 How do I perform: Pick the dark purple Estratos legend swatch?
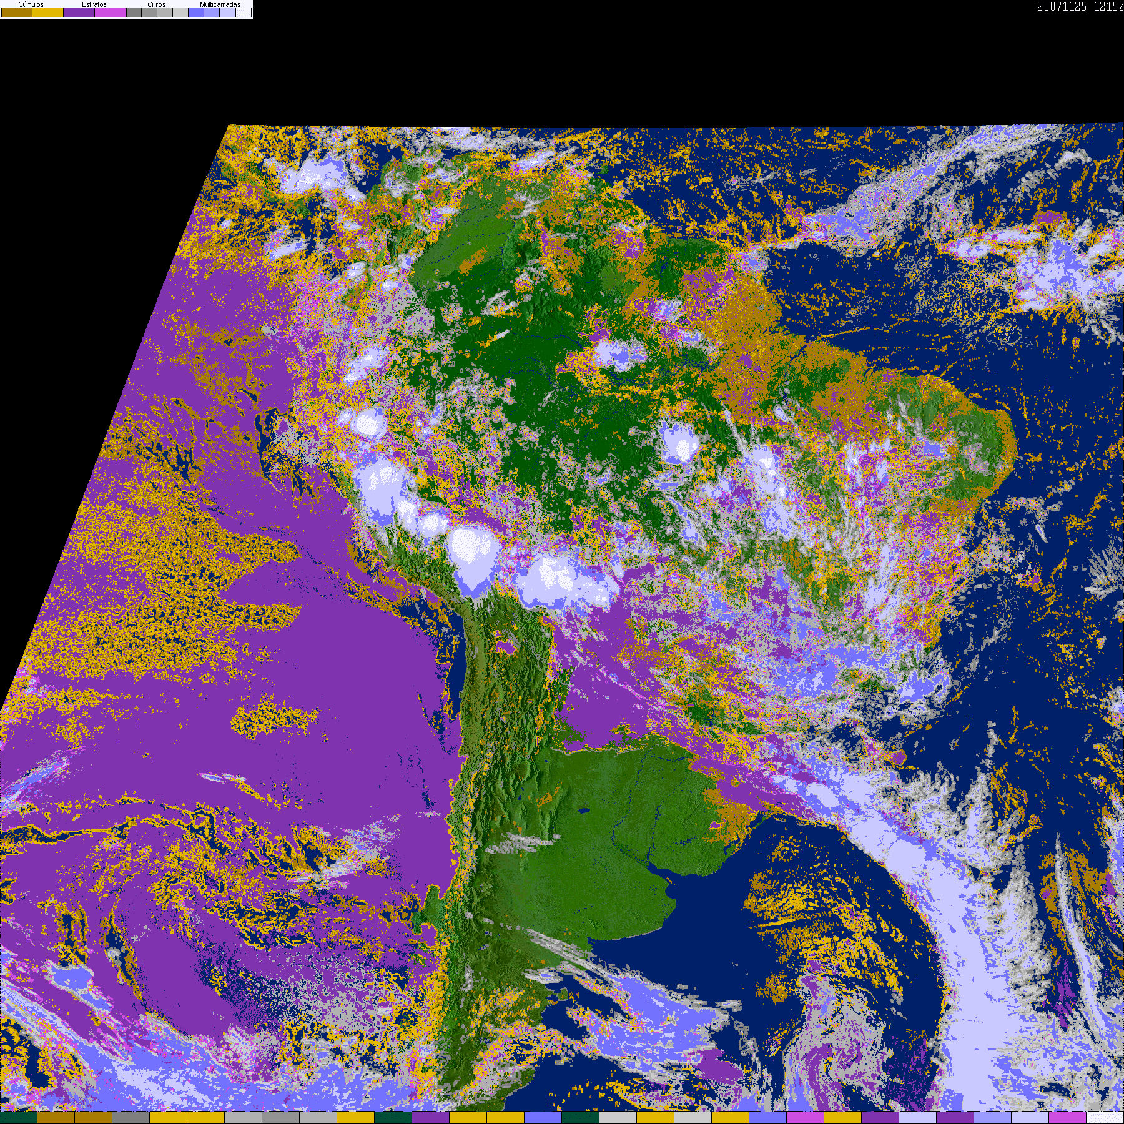pos(79,12)
